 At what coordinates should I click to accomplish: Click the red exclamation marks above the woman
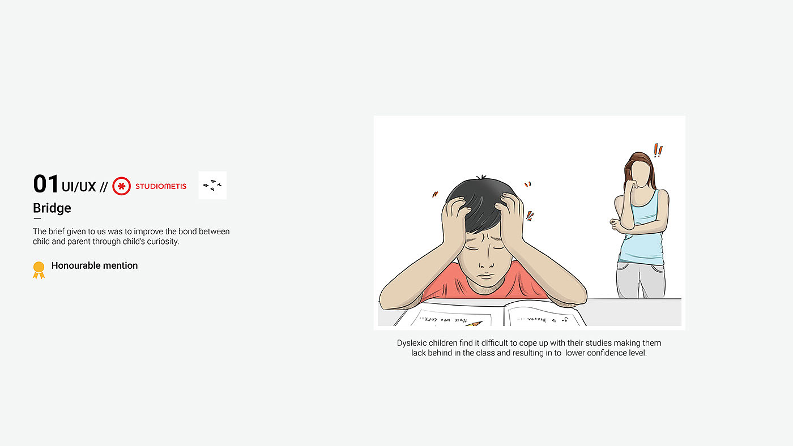[x=658, y=150]
